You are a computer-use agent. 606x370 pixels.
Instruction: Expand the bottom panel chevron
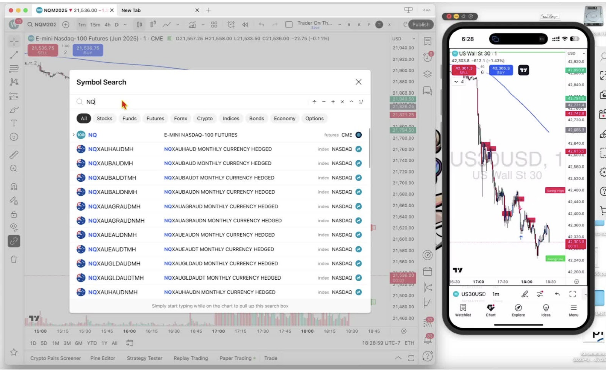pos(398,358)
